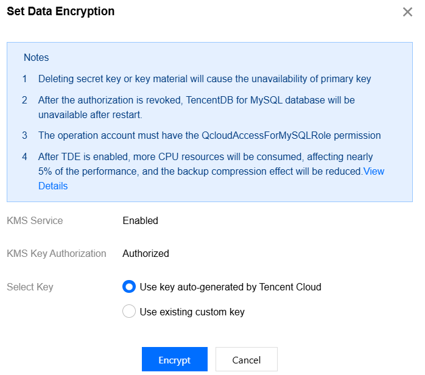Image resolution: width=425 pixels, height=375 pixels.
Task: Choose the existing custom key radio button
Action: click(129, 312)
